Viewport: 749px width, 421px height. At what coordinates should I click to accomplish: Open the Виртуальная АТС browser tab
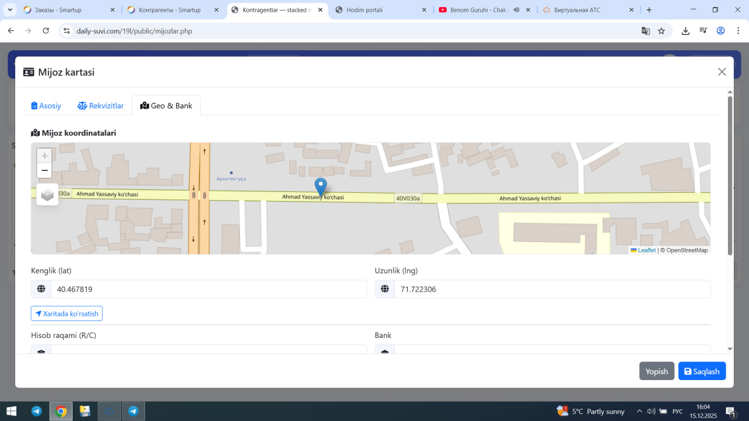tap(588, 10)
